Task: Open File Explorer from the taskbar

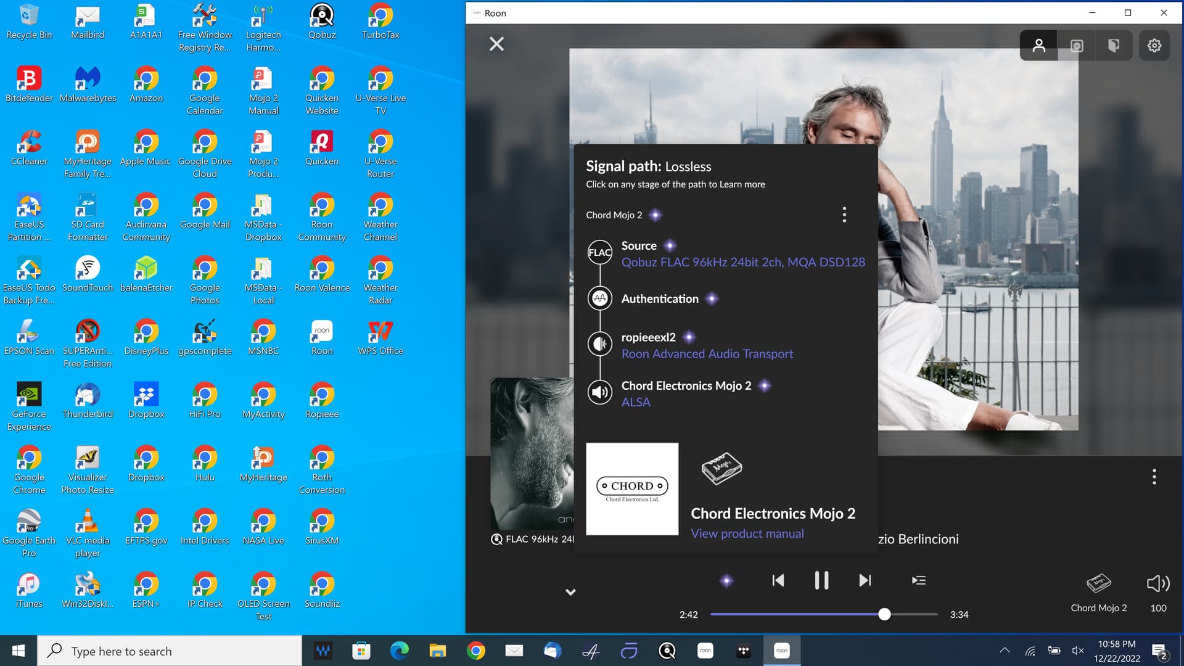Action: click(x=437, y=651)
